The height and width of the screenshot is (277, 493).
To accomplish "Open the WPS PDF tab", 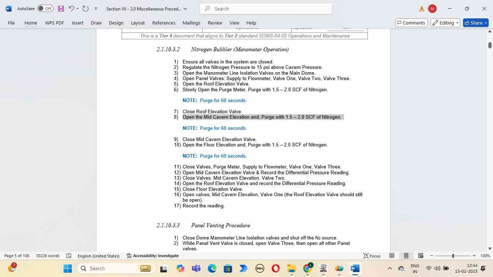I will pyautogui.click(x=54, y=23).
